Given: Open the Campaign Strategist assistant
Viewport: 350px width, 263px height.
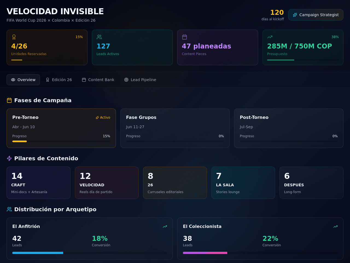Looking at the screenshot, I should 316,15.
